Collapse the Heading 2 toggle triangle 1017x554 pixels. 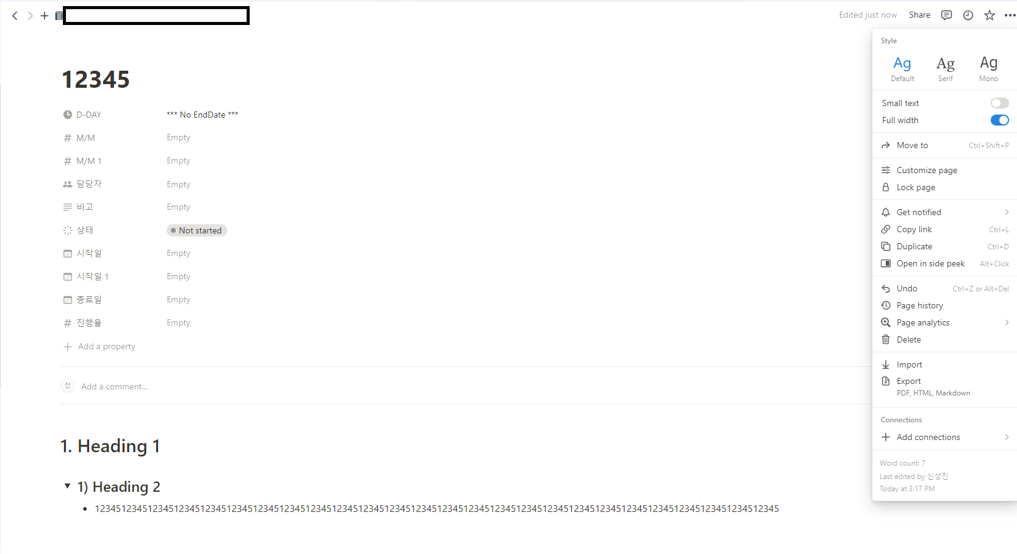click(67, 486)
